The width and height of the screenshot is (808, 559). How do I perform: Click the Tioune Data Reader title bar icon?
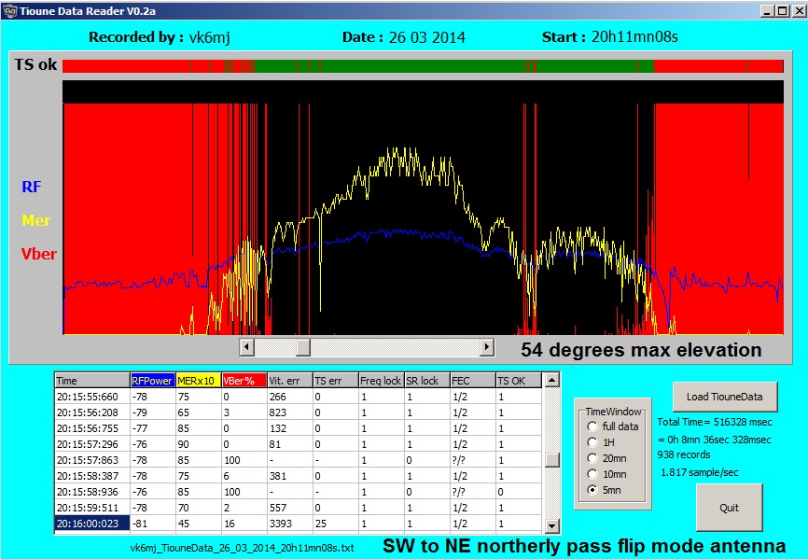10,10
